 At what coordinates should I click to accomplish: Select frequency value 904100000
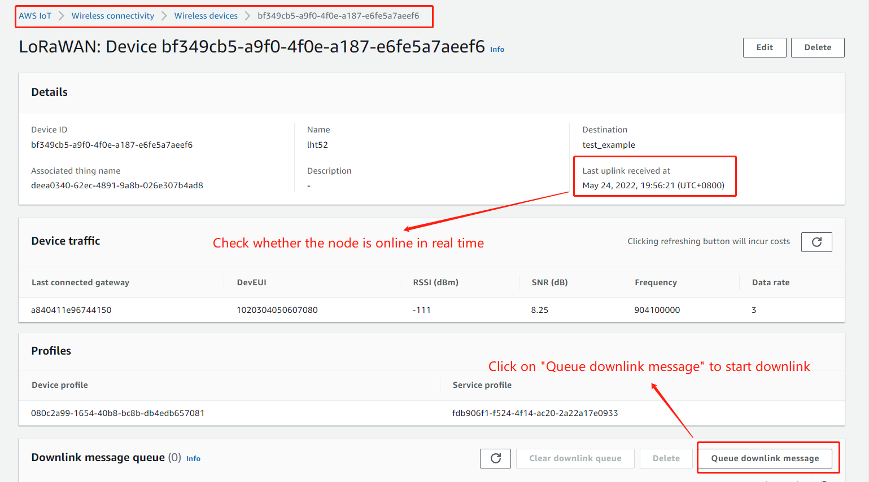(657, 310)
